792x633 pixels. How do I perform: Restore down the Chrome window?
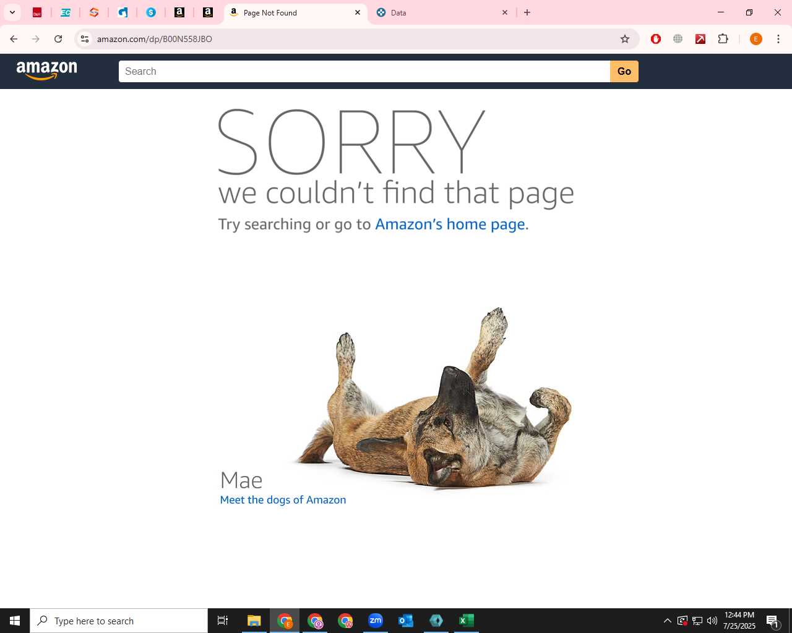click(x=749, y=12)
